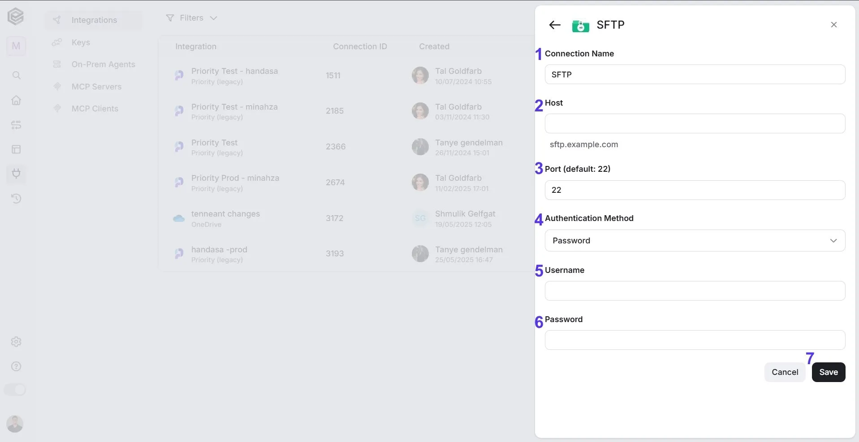Expand the Filters dropdown
Screen dimensions: 859x442
click(191, 18)
